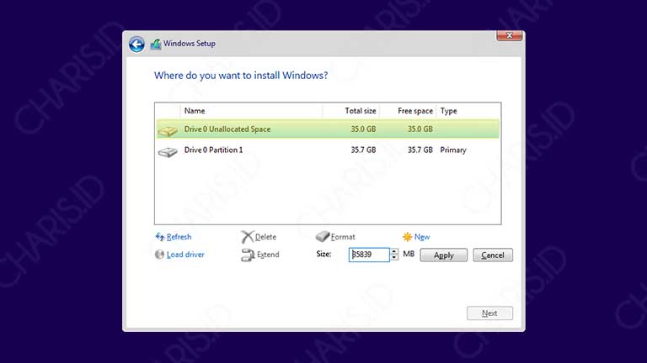The image size is (647, 363).
Task: Click the Windows Setup title icon
Action: point(156,44)
